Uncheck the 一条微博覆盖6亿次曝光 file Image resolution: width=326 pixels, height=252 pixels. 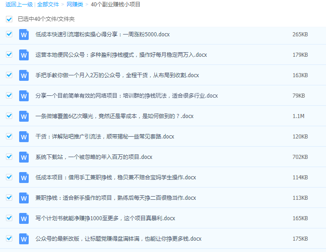coord(9,116)
